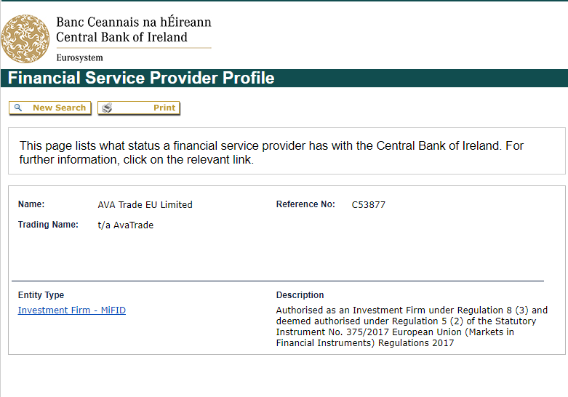Screen dimensions: 568x397
Task: Click the Banc Ceannais na hÉireann title
Action: click(x=133, y=22)
